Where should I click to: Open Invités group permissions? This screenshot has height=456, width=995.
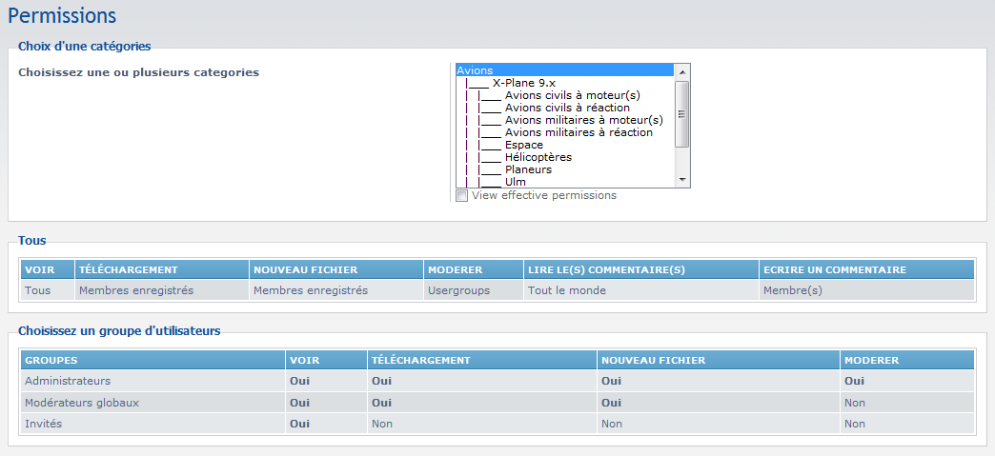43,424
